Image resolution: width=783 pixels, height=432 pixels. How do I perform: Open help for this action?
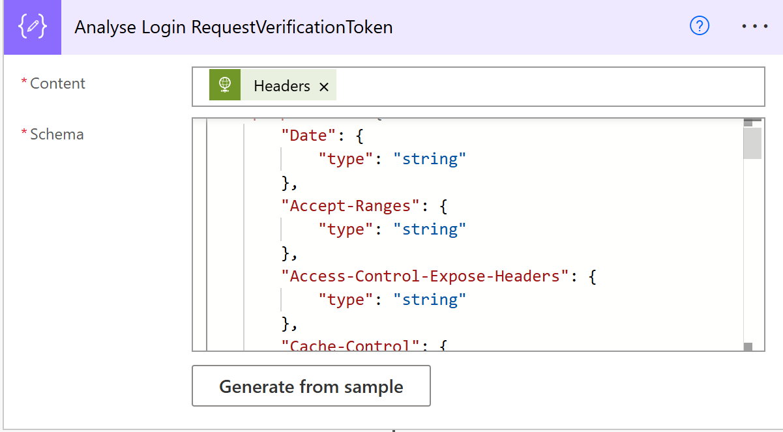[699, 26]
